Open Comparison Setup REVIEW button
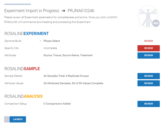The width and height of the screenshot is (163, 128). click(148, 104)
